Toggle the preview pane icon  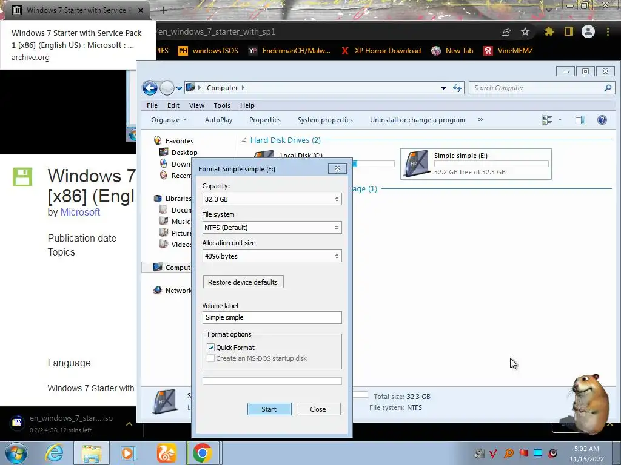click(x=580, y=120)
